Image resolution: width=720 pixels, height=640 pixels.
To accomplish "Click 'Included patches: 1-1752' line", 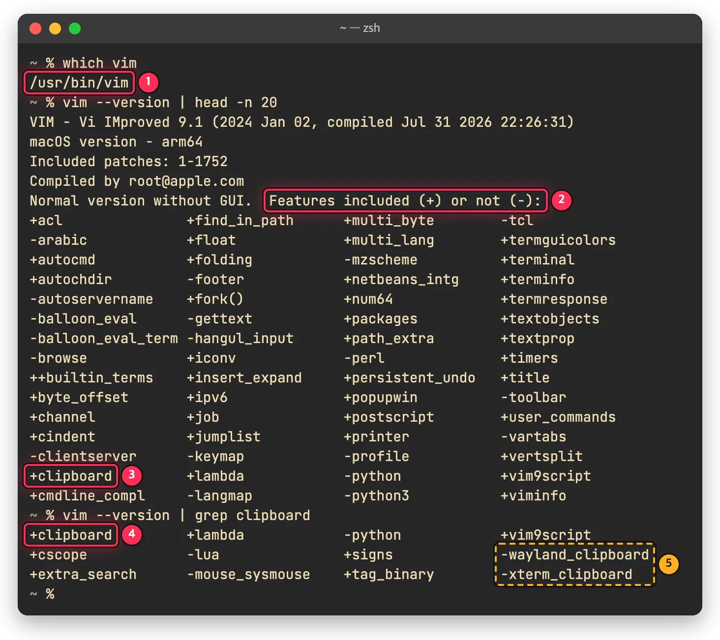I will click(128, 161).
